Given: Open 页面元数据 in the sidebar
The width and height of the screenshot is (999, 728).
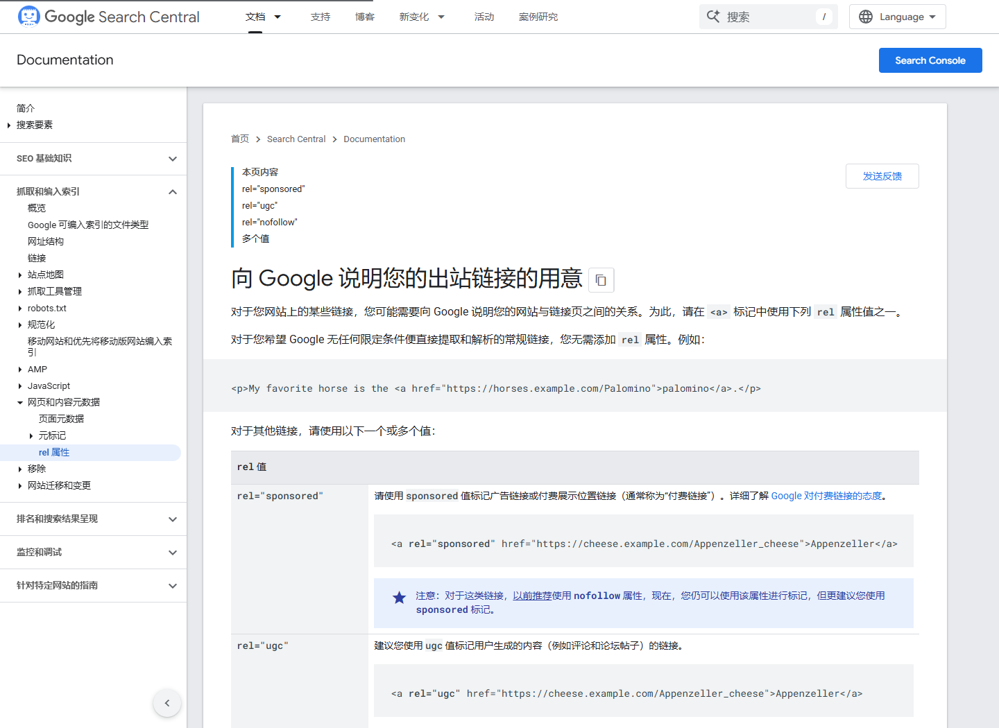Looking at the screenshot, I should point(62,419).
